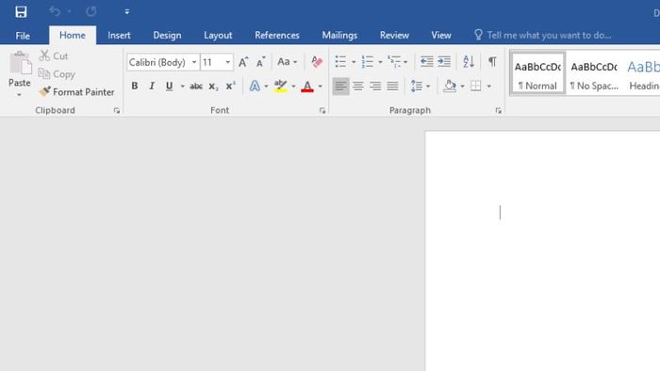Justify paragraph text

(x=393, y=86)
